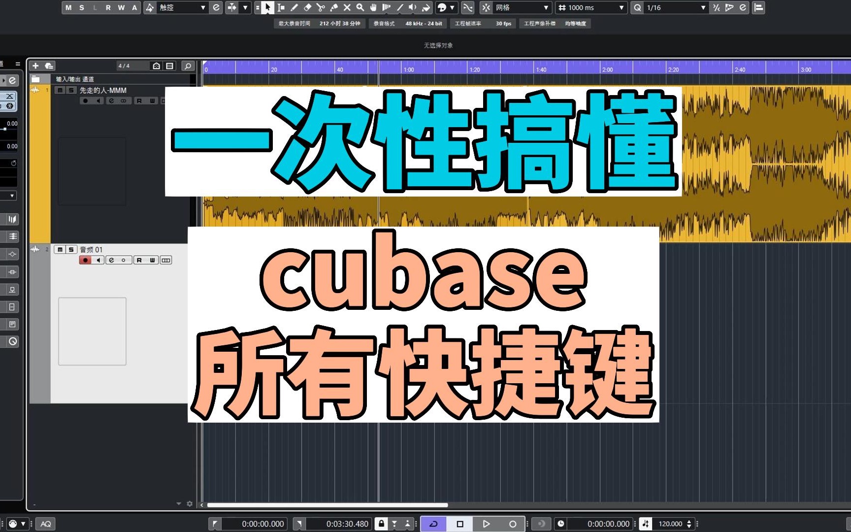Click the Apply Quantize Q icon
The height and width of the screenshot is (532, 851).
point(637,7)
